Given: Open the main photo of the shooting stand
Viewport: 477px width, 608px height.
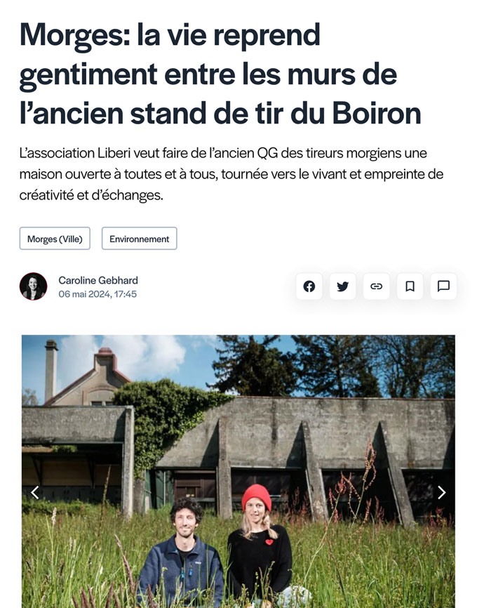Looking at the screenshot, I should coord(238,472).
